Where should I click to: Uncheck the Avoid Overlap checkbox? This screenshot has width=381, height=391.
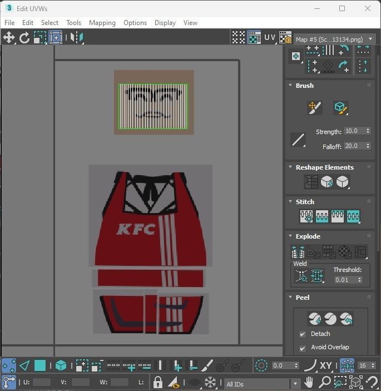[x=303, y=348]
